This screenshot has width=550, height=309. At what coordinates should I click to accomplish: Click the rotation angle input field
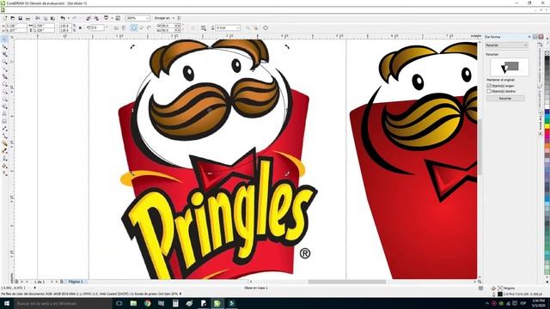coord(98,27)
